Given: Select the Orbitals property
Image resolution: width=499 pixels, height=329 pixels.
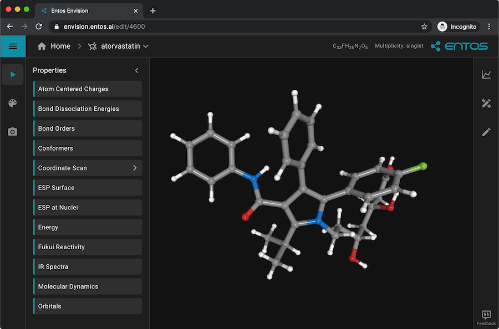Looking at the screenshot, I should point(88,306).
